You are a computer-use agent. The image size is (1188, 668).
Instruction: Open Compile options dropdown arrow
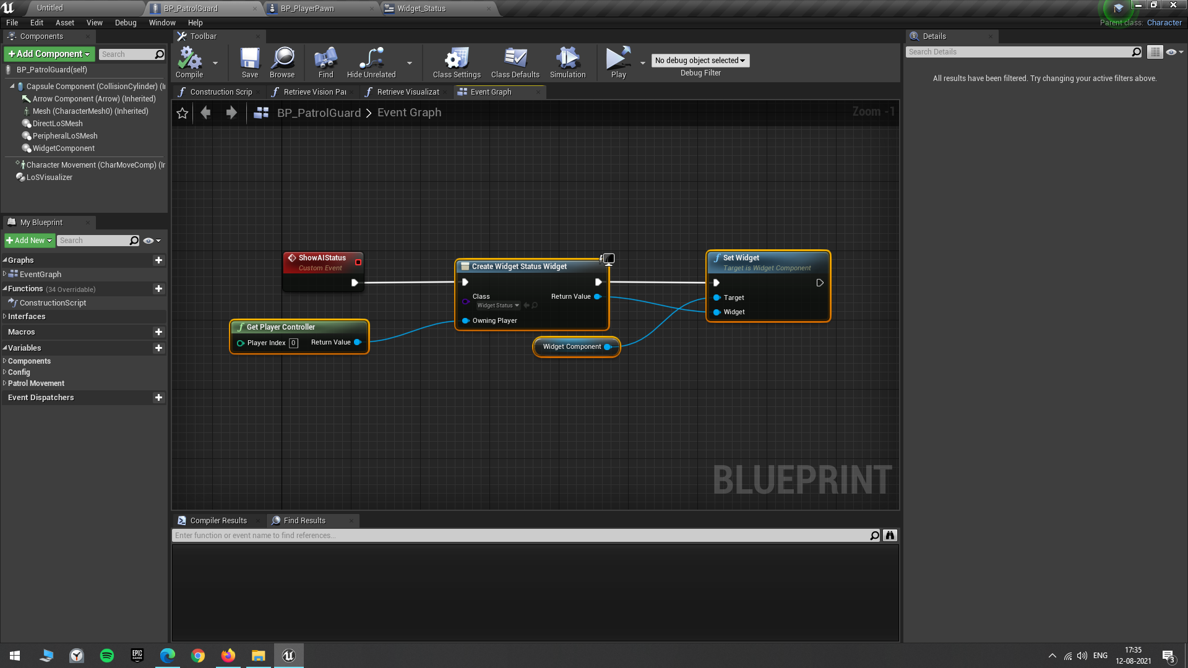[x=215, y=62]
